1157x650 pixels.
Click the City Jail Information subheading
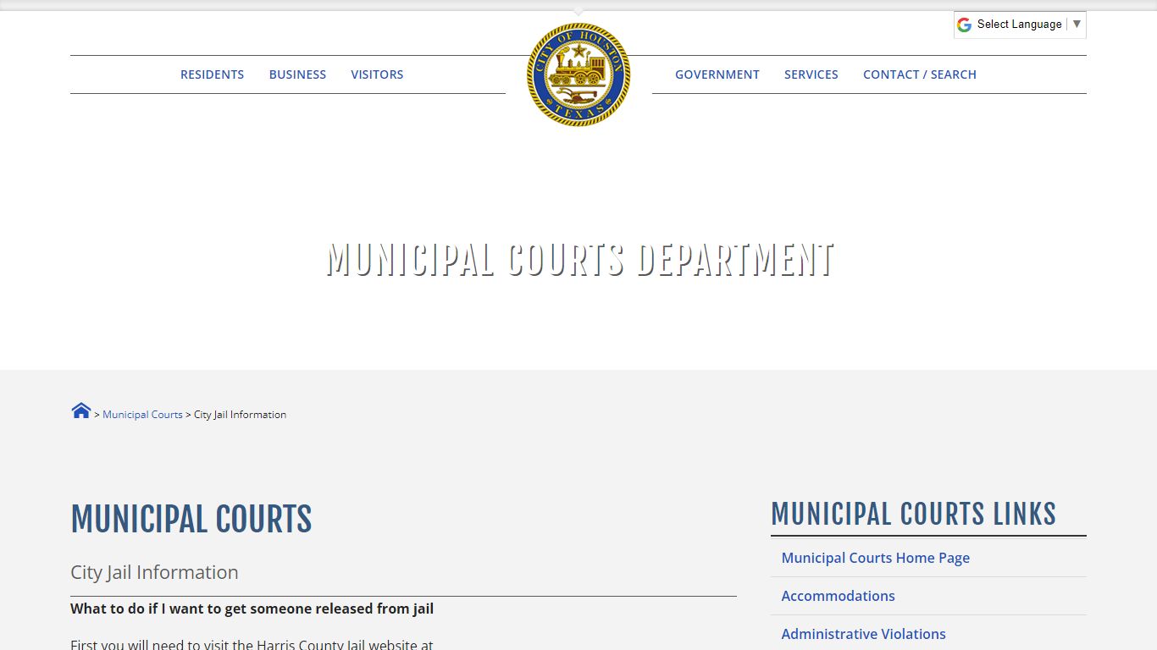(x=154, y=572)
